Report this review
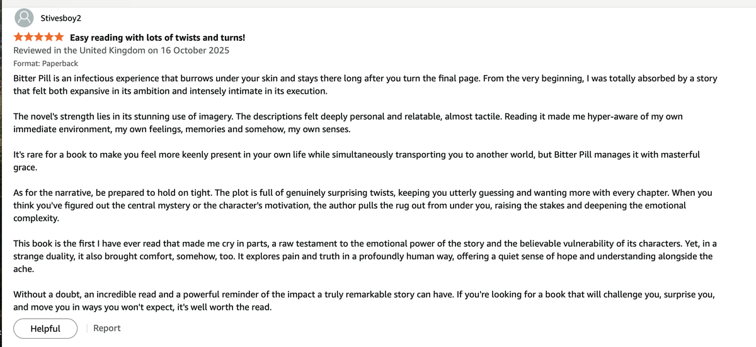756x347 pixels. pos(106,328)
